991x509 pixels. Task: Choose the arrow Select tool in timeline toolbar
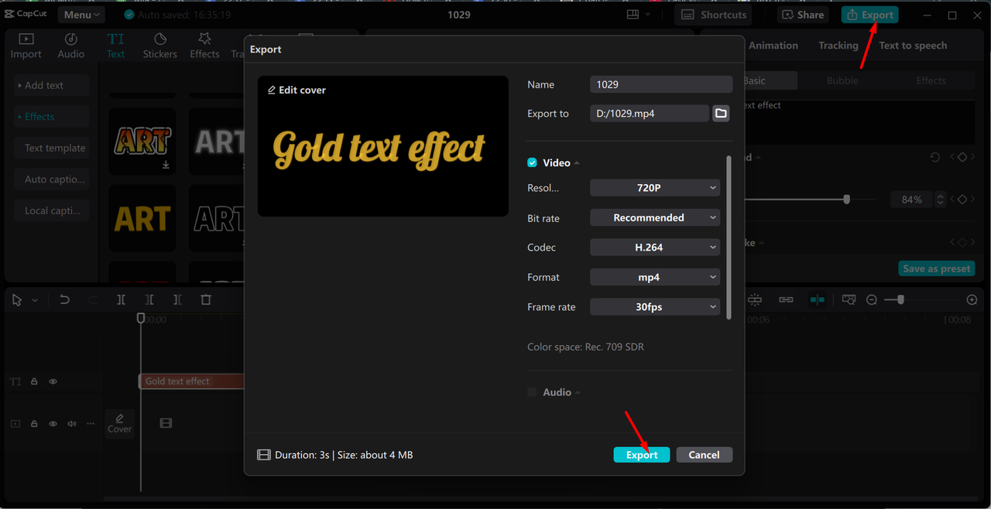point(17,300)
